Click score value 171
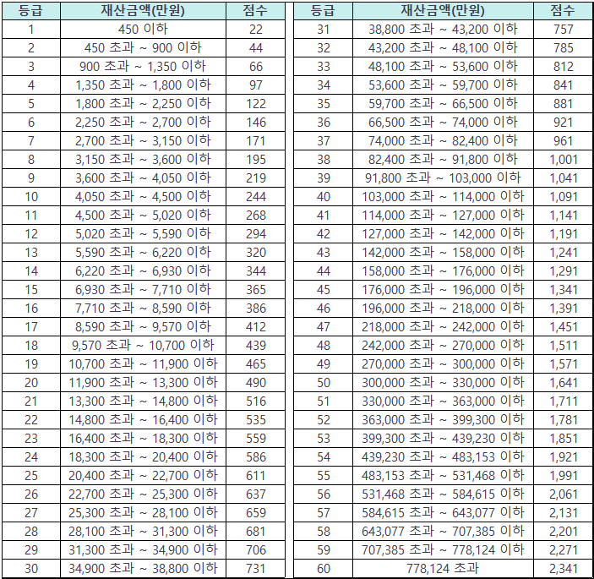 [256, 140]
